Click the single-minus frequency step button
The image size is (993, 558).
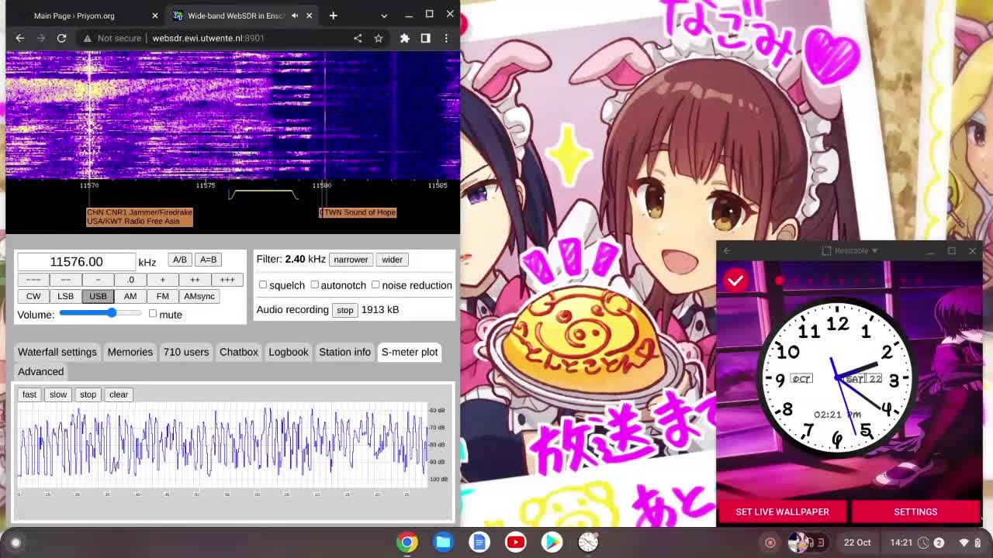98,280
